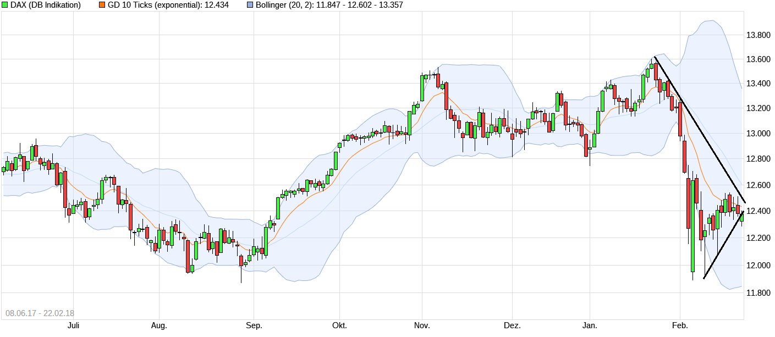Select the DAX (DB Indikation) legend label
The height and width of the screenshot is (337, 775).
pos(46,5)
